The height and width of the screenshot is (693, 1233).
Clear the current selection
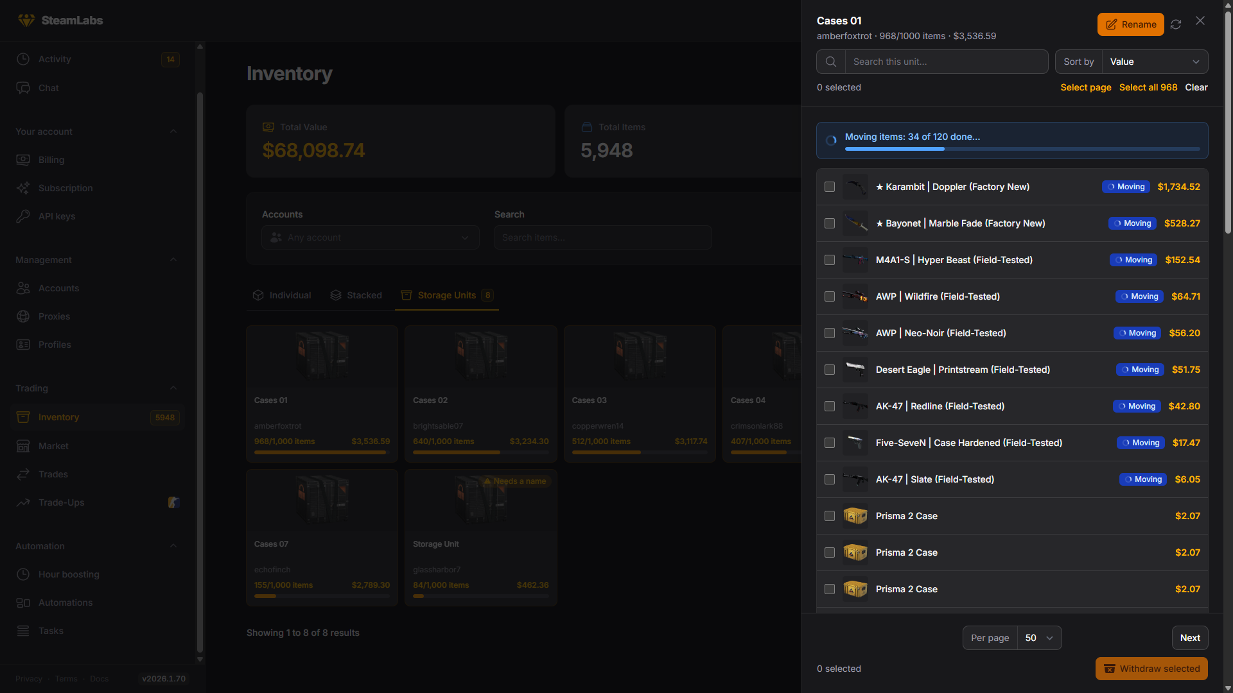(1196, 87)
